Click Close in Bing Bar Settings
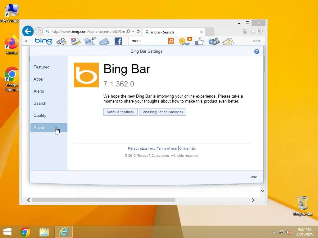Image resolution: width=318 pixels, height=238 pixels. (252, 177)
